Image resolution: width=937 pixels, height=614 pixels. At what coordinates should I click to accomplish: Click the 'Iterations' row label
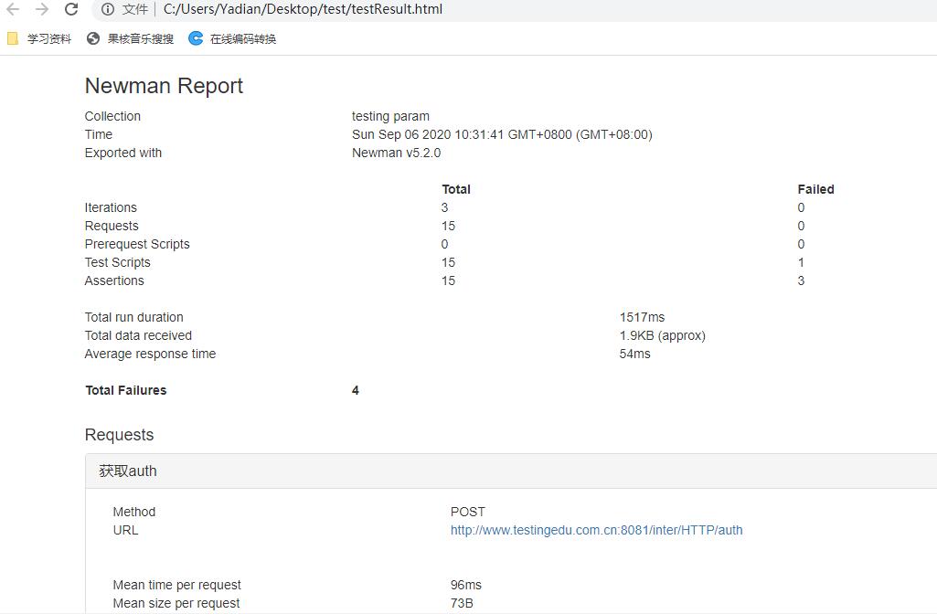click(x=111, y=207)
